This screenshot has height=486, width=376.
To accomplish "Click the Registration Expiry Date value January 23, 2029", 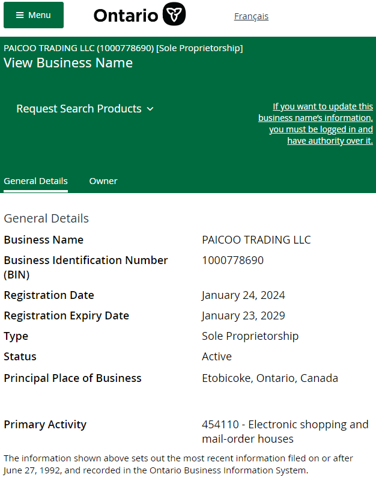I will [243, 316].
